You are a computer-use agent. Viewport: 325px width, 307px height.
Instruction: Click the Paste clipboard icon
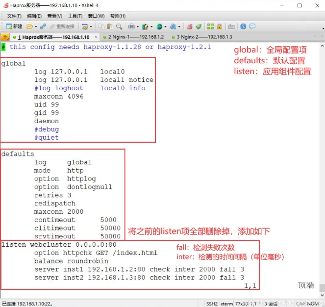110,26
